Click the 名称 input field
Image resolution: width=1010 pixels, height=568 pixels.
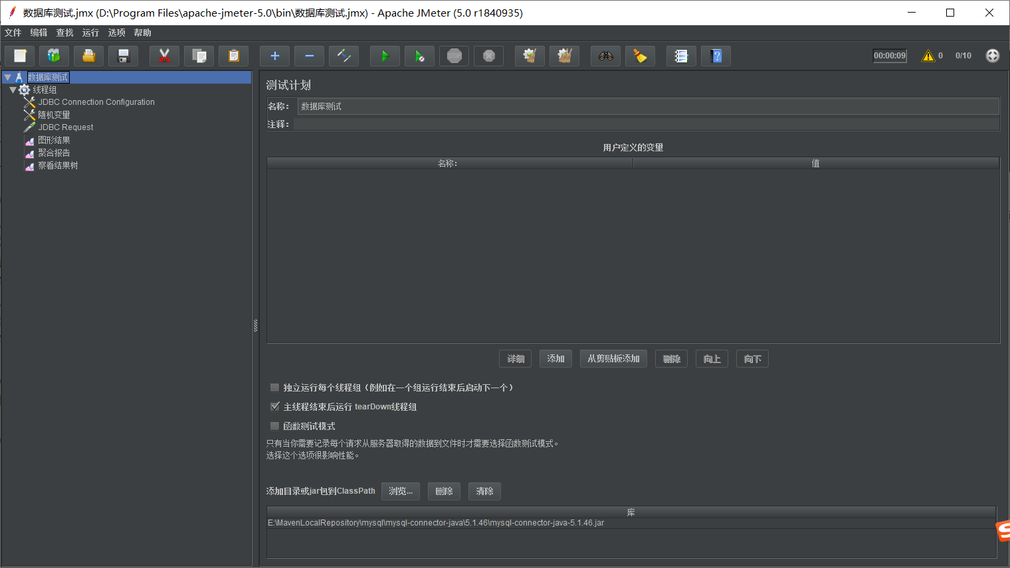coord(649,106)
